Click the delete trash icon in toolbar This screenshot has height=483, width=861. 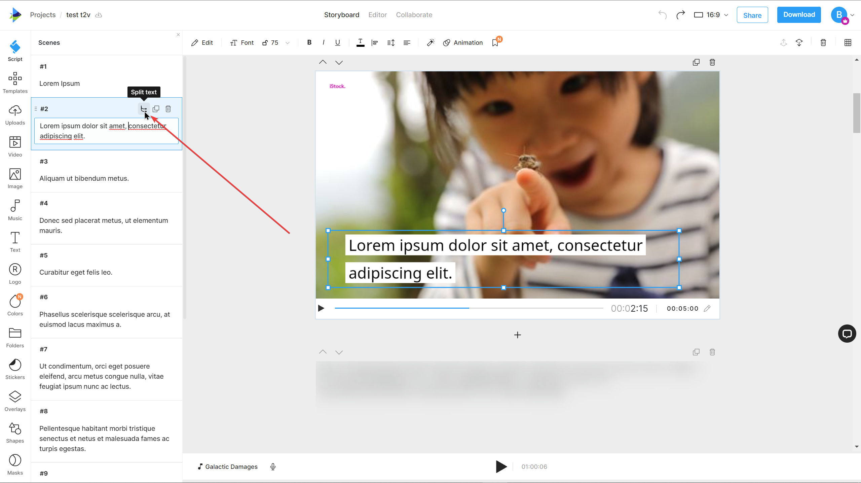click(823, 43)
